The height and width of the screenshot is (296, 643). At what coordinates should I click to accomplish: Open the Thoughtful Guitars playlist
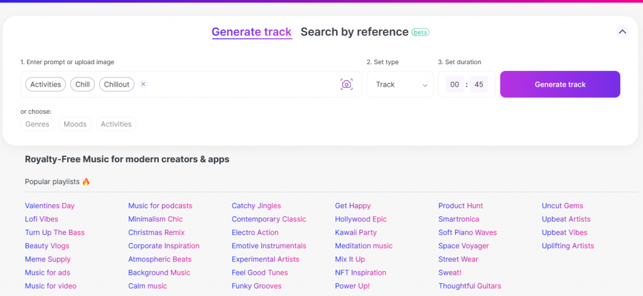(x=470, y=286)
